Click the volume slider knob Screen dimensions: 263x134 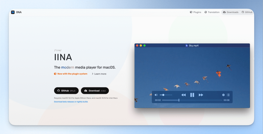163,95
